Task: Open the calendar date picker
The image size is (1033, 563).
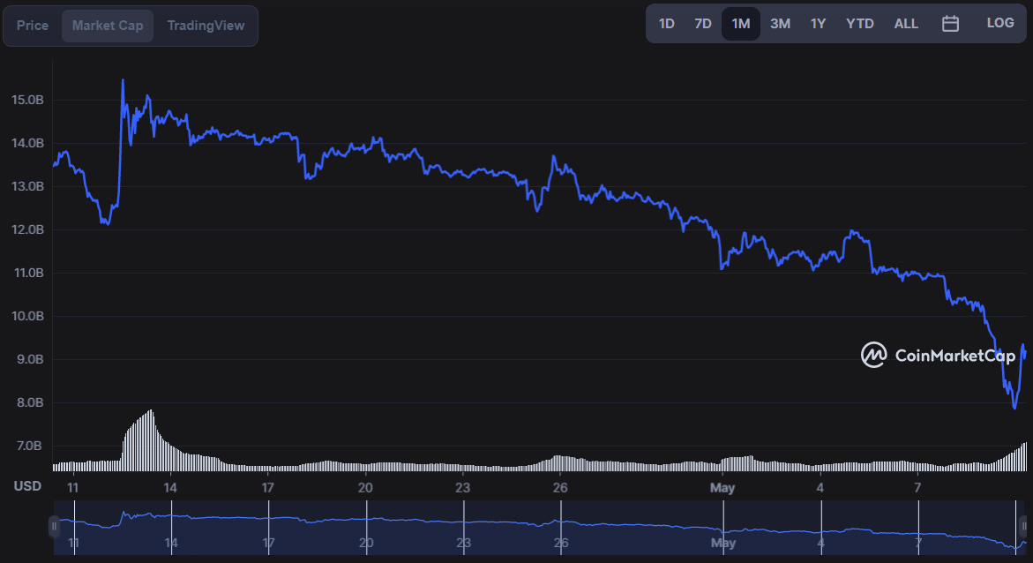Action: (x=950, y=24)
